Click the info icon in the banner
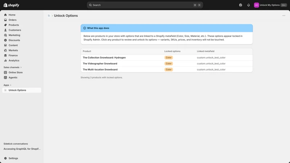290x163 pixels. point(84,28)
